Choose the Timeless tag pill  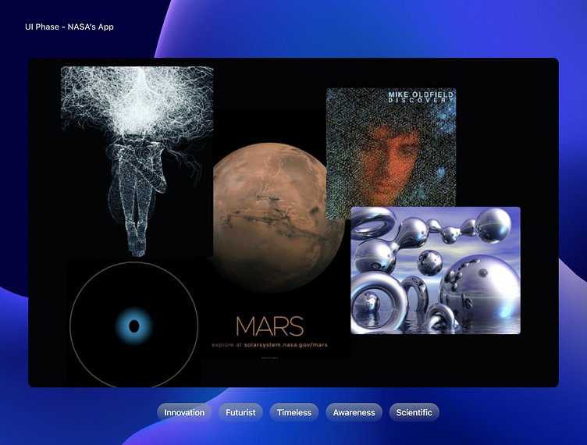(293, 412)
